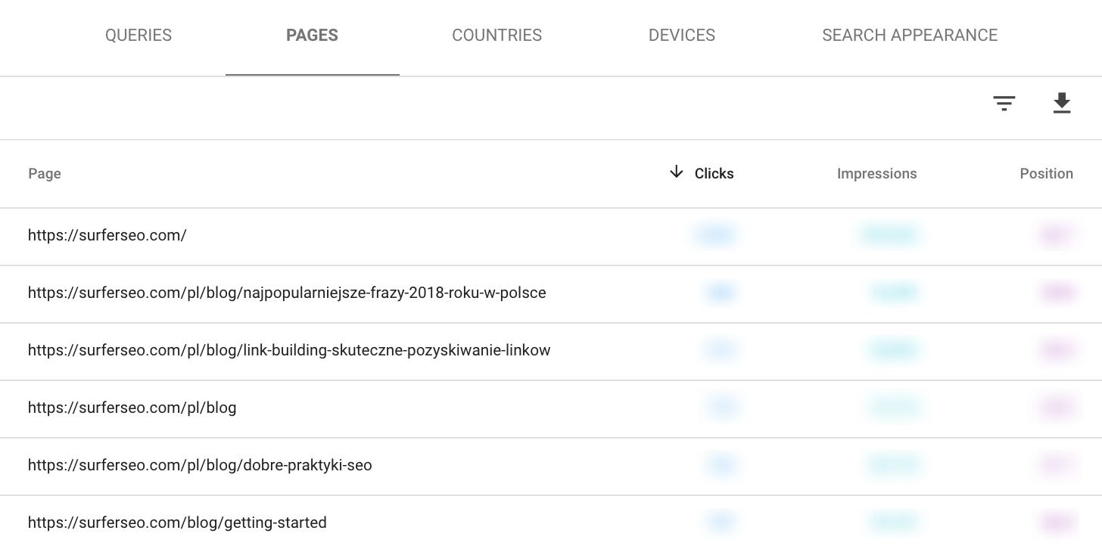Sort the table by Position column
The height and width of the screenshot is (552, 1102).
[x=1047, y=173]
